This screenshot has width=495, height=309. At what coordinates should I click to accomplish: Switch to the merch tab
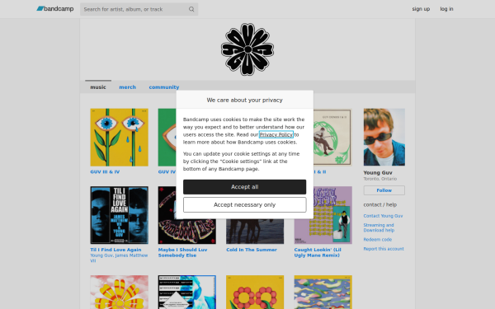point(128,87)
